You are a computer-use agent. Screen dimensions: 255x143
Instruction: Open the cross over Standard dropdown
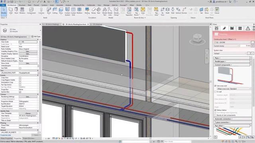coord(234,89)
